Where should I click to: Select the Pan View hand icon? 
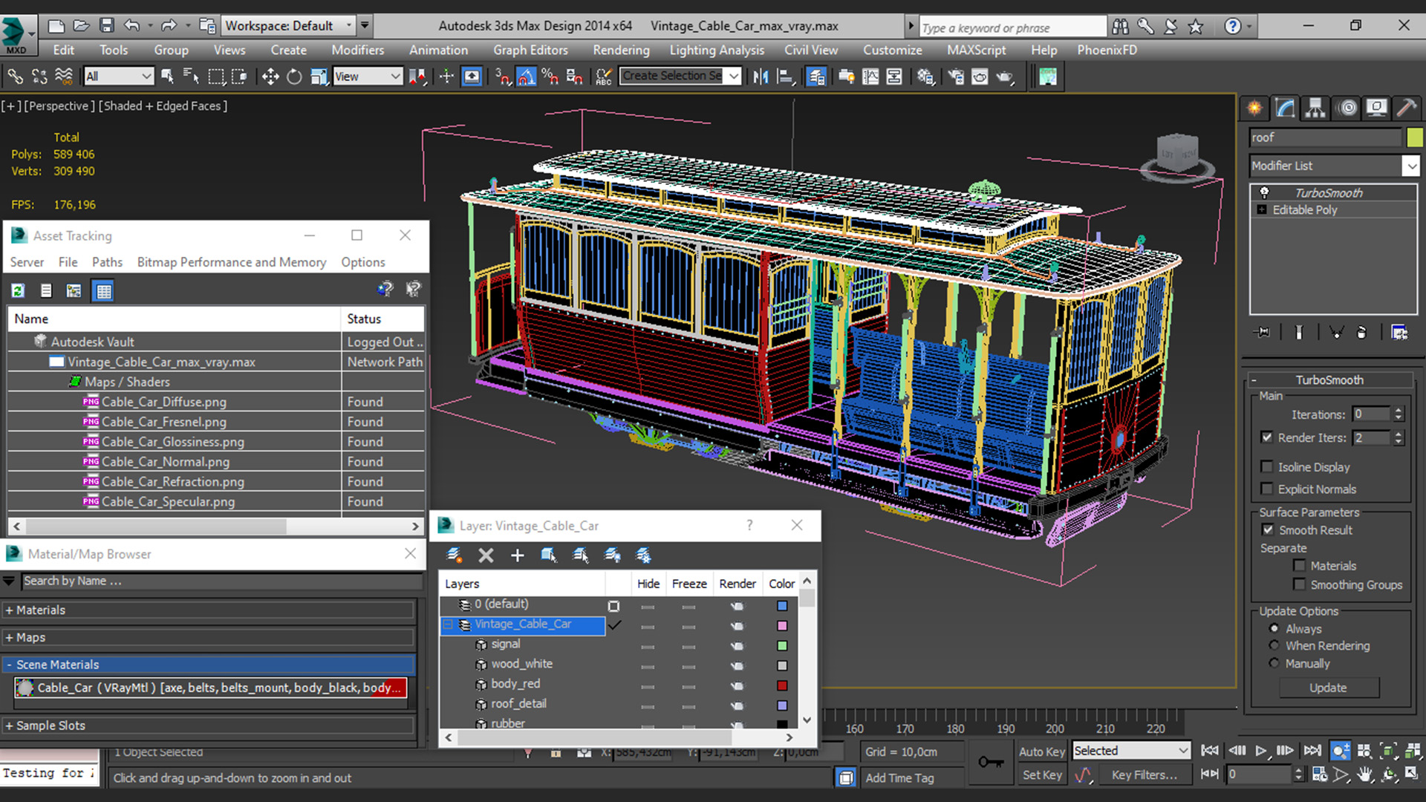pyautogui.click(x=1365, y=775)
